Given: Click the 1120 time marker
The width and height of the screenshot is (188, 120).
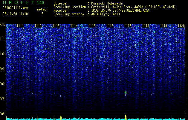Looking at the screenshot, I should pyautogui.click(x=181, y=26).
